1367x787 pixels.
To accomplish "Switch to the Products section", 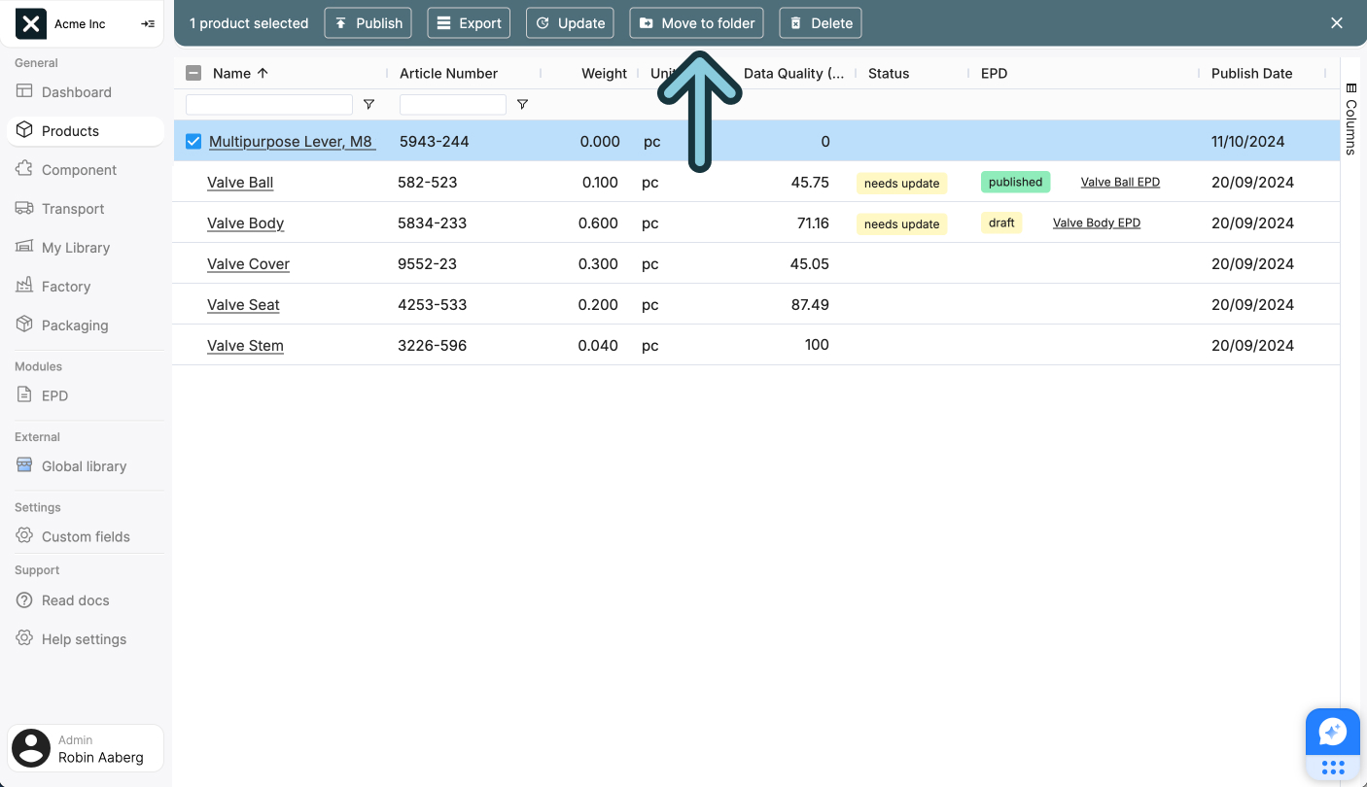I will [x=69, y=130].
